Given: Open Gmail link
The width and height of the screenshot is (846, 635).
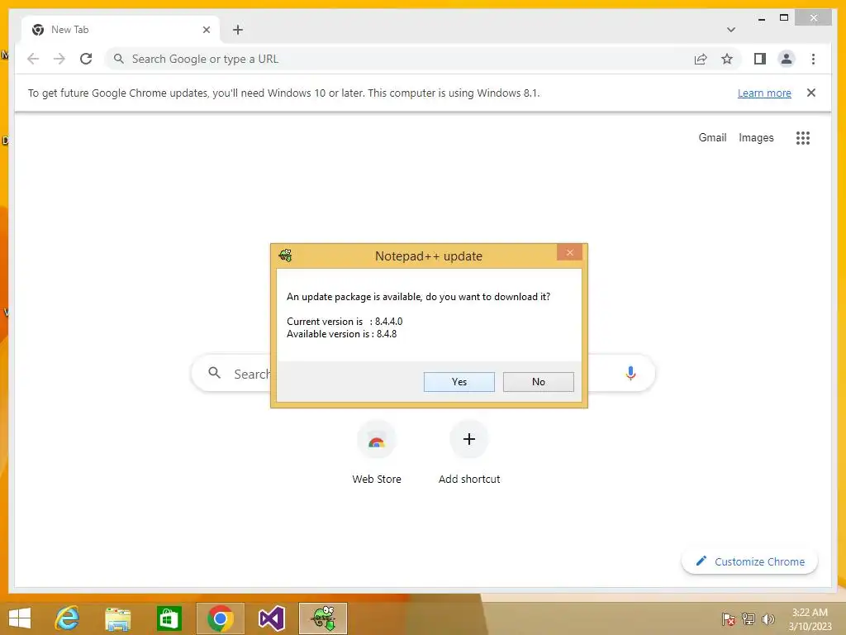Looking at the screenshot, I should click(712, 138).
